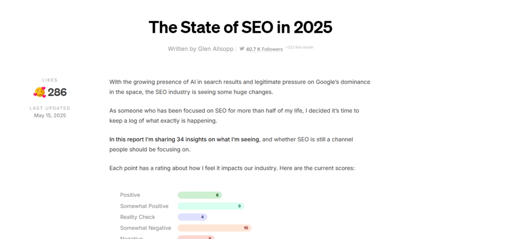Viewport: 505px width, 239px height.
Task: Click the Somewhat Positive rating label
Action: [x=144, y=206]
